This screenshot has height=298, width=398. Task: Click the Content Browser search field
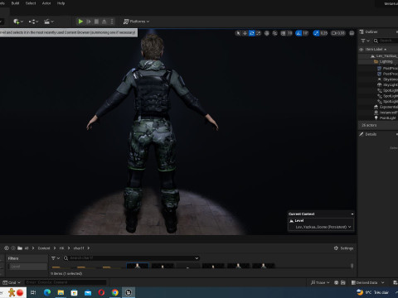pos(131,258)
